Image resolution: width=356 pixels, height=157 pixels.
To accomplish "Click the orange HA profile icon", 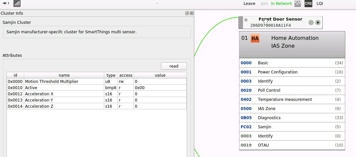I will (x=255, y=38).
